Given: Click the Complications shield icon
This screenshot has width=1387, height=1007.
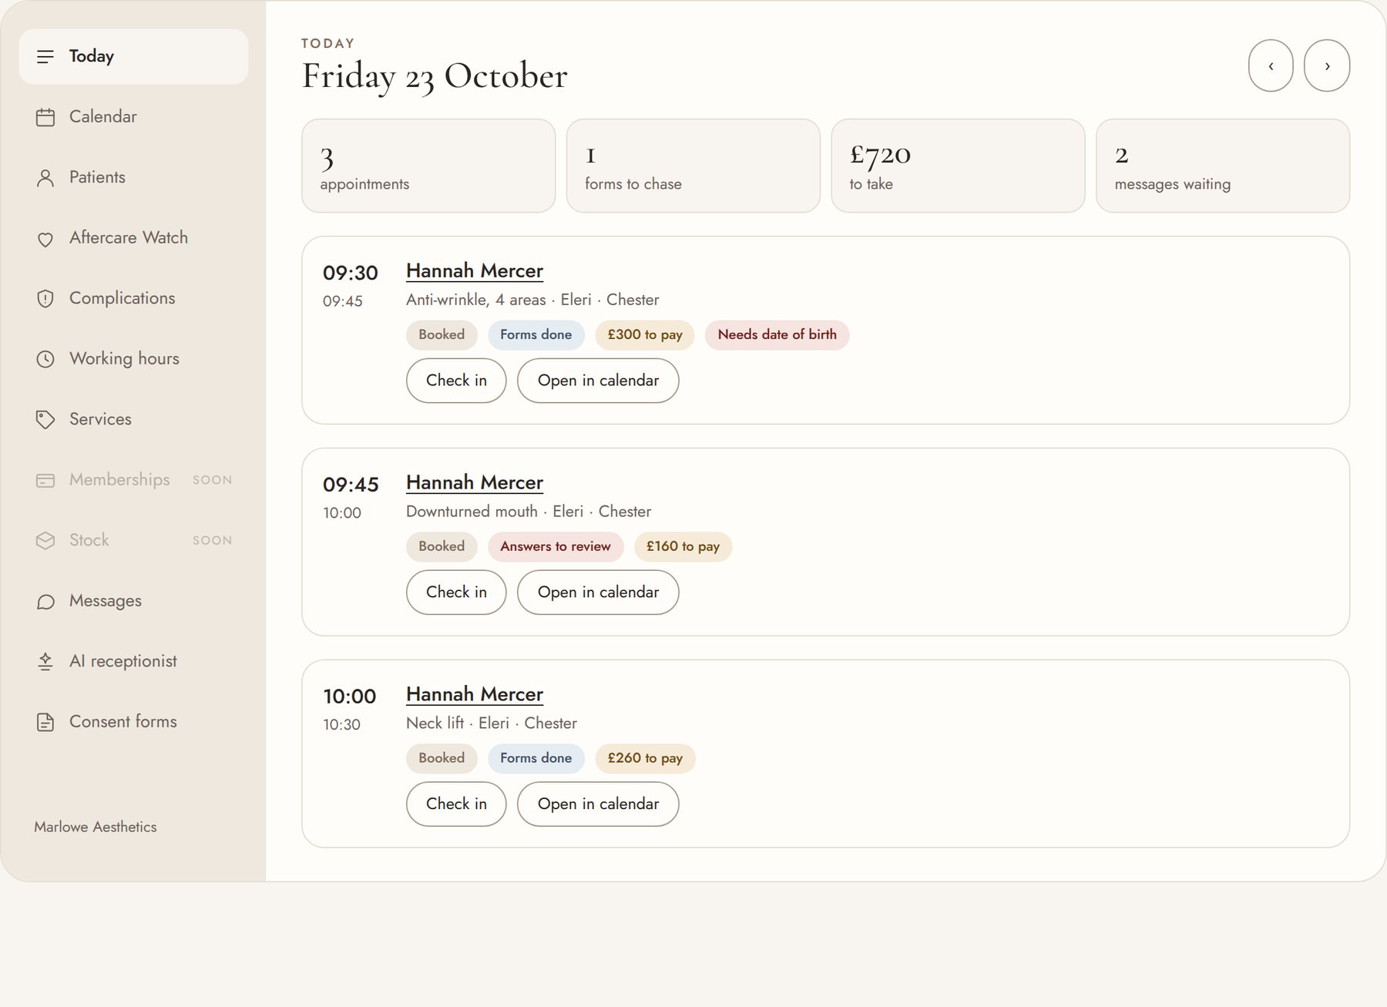Looking at the screenshot, I should [x=45, y=299].
